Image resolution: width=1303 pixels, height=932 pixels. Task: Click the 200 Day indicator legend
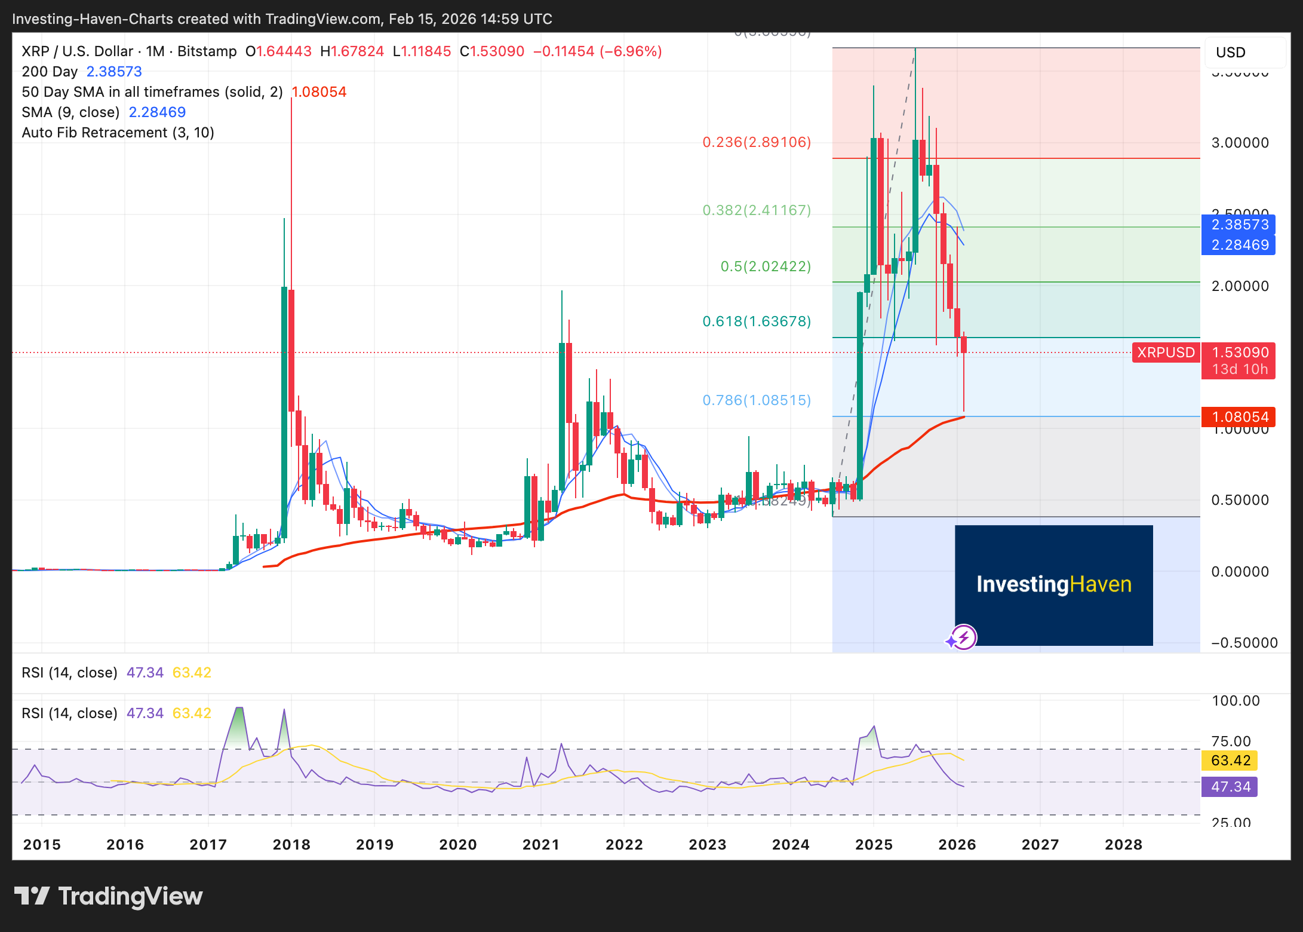pos(50,72)
